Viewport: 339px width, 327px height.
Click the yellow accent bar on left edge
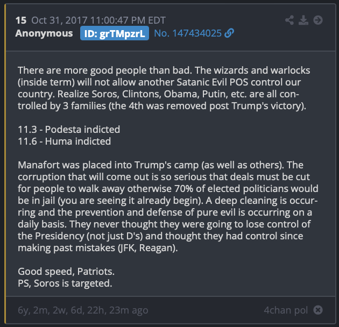(5, 163)
